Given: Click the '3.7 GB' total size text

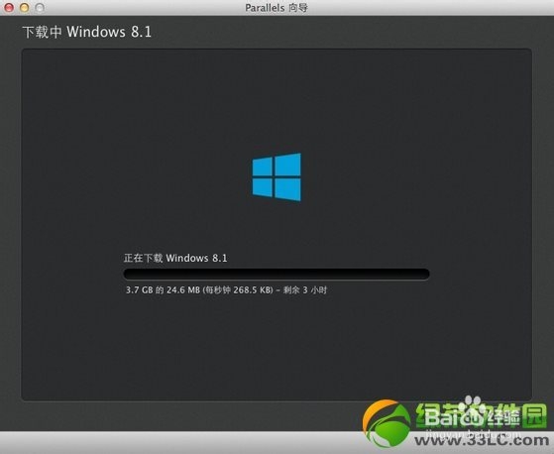Looking at the screenshot, I should click(x=139, y=290).
